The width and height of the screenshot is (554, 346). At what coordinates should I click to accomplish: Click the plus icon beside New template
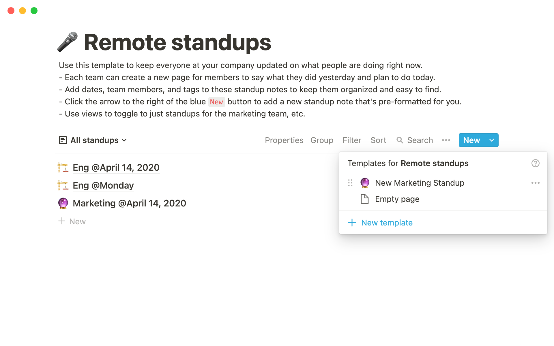pyautogui.click(x=352, y=223)
